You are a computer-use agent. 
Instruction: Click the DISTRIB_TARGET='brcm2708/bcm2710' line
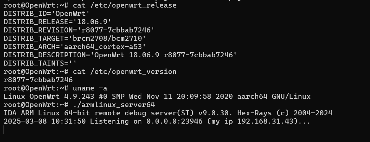[x=75, y=38]
